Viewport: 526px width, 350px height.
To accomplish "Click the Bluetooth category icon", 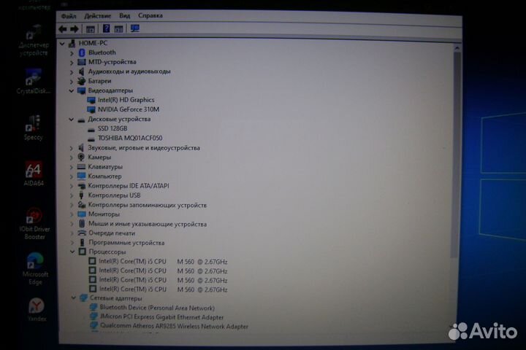I will point(82,52).
